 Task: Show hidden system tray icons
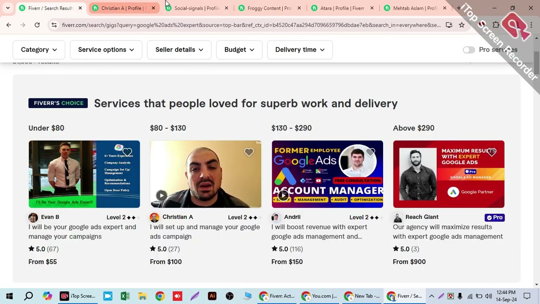(432, 296)
